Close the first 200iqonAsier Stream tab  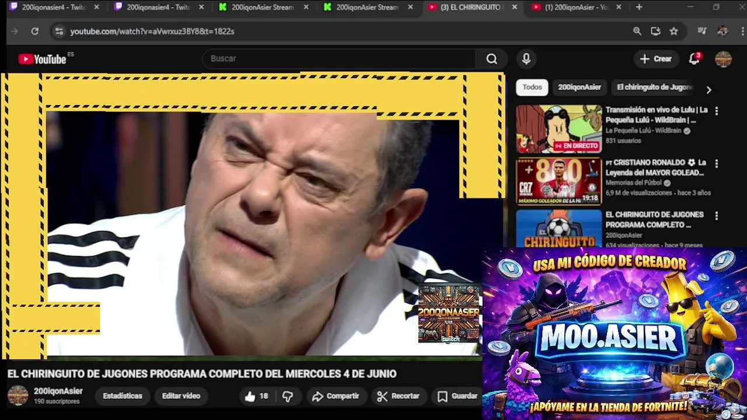click(x=306, y=7)
